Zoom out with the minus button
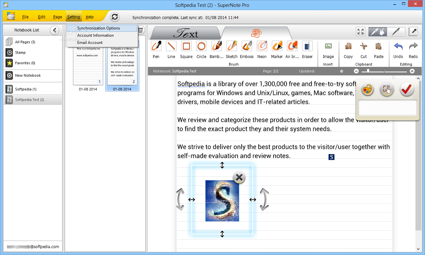Image resolution: width=425 pixels, height=255 pixels. (356, 71)
